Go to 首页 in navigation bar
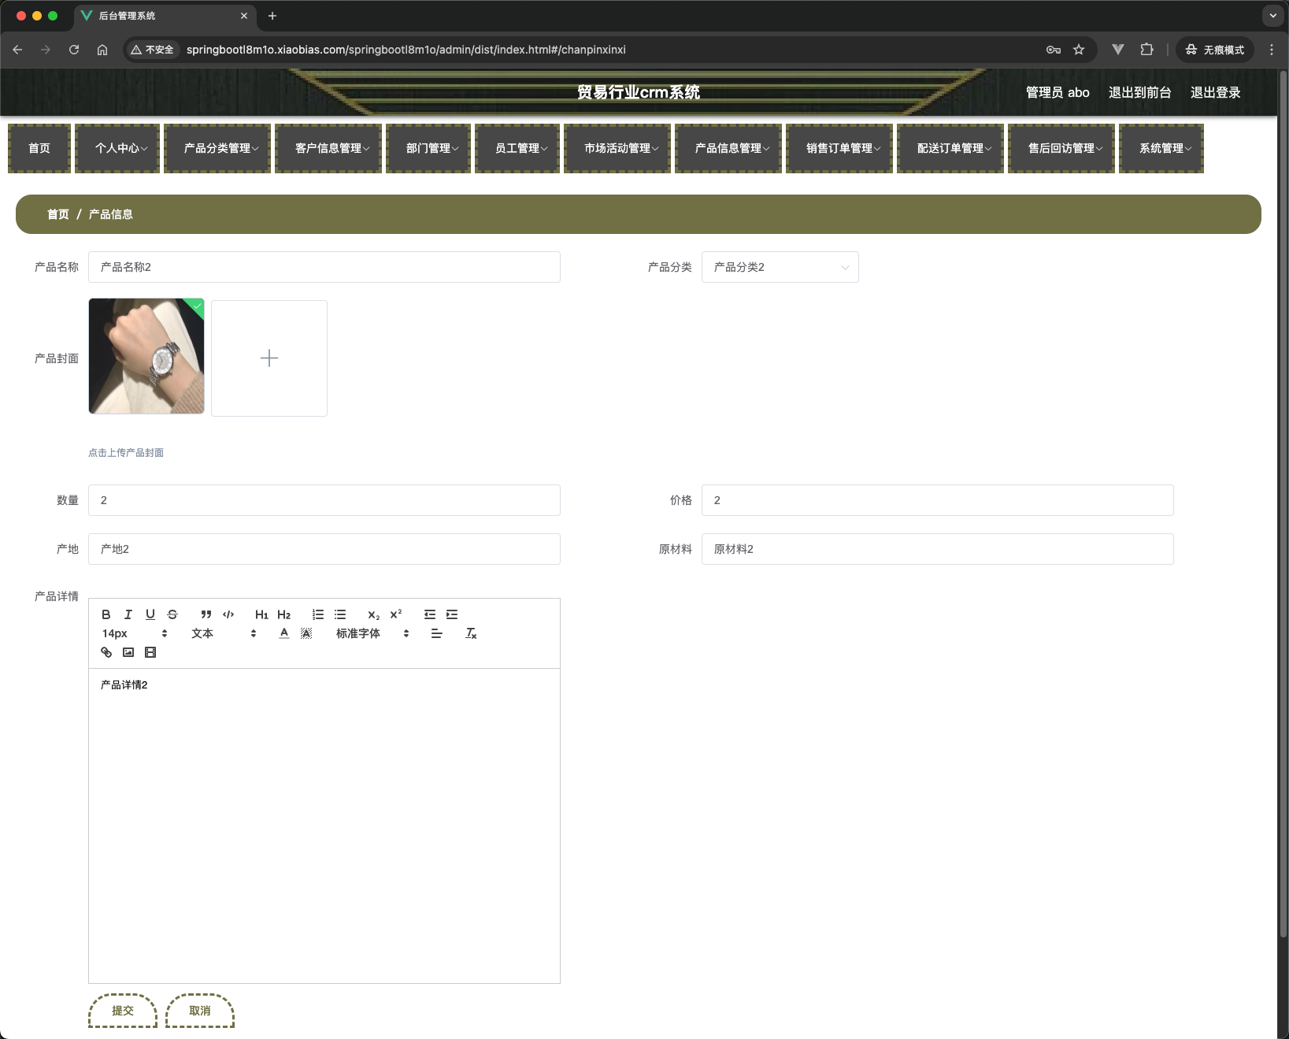 point(39,148)
